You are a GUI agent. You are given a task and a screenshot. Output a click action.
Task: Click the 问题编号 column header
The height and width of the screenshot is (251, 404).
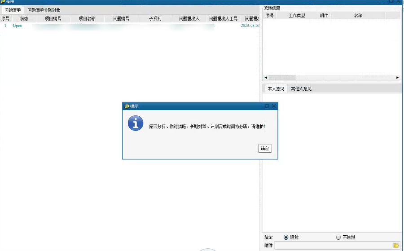[x=121, y=18]
